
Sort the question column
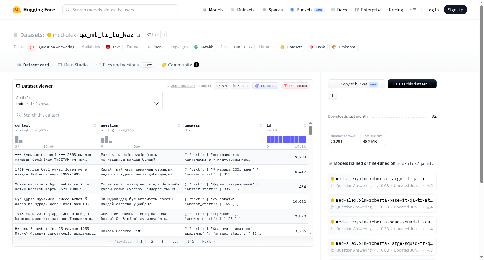(x=179, y=125)
